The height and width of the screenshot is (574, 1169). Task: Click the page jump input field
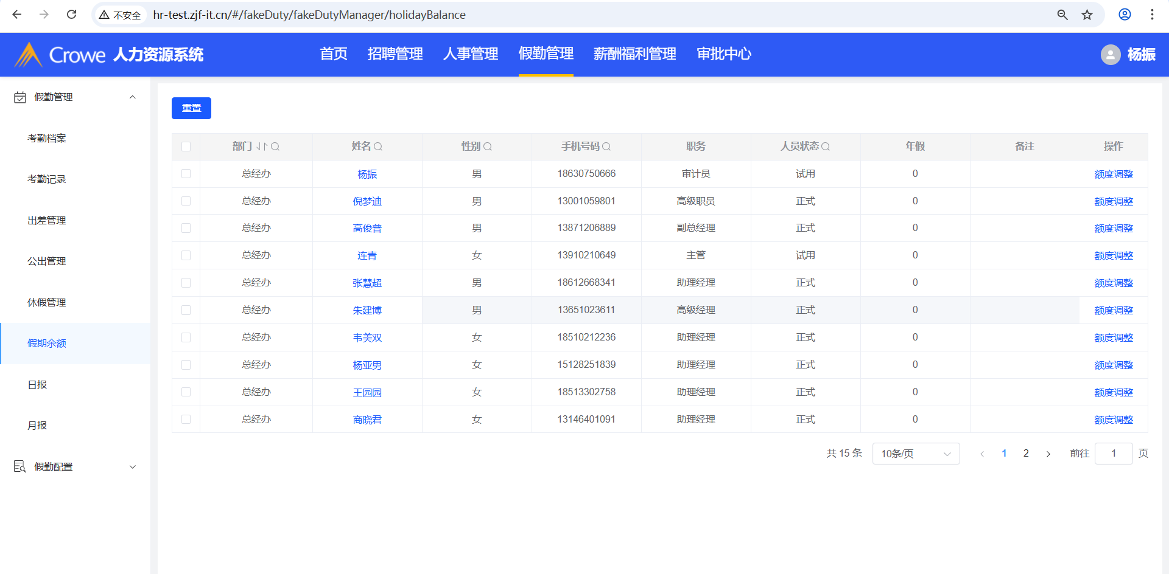1113,454
